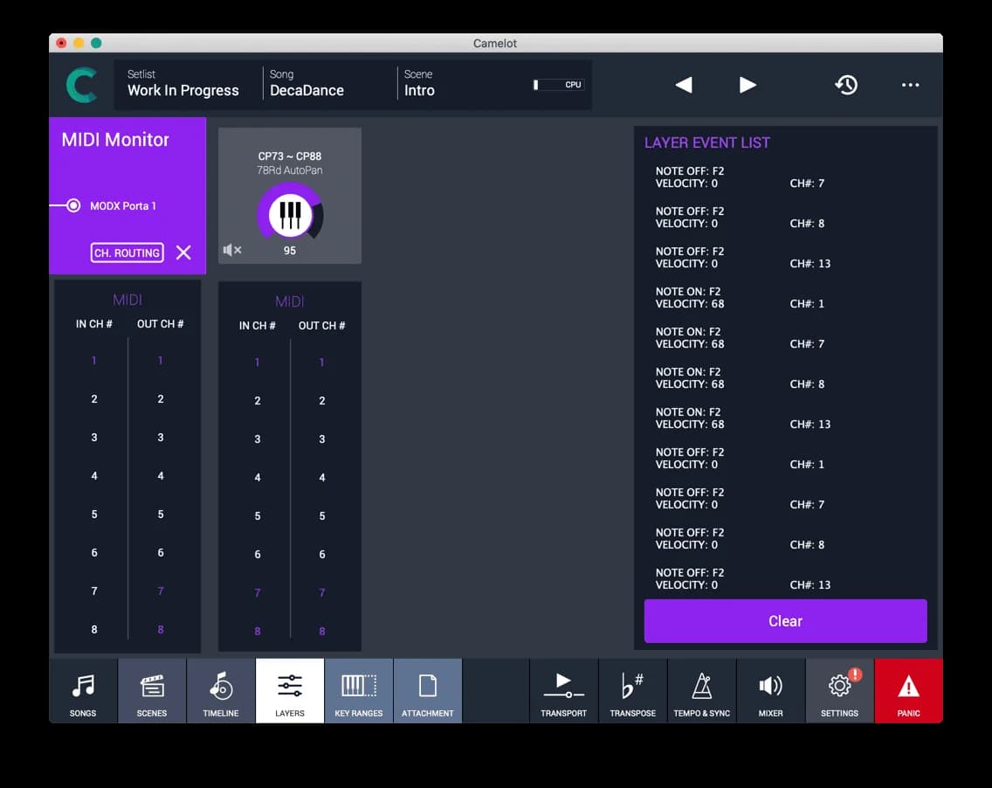Open Settings with the notification badge
This screenshot has width=992, height=788.
coord(839,690)
